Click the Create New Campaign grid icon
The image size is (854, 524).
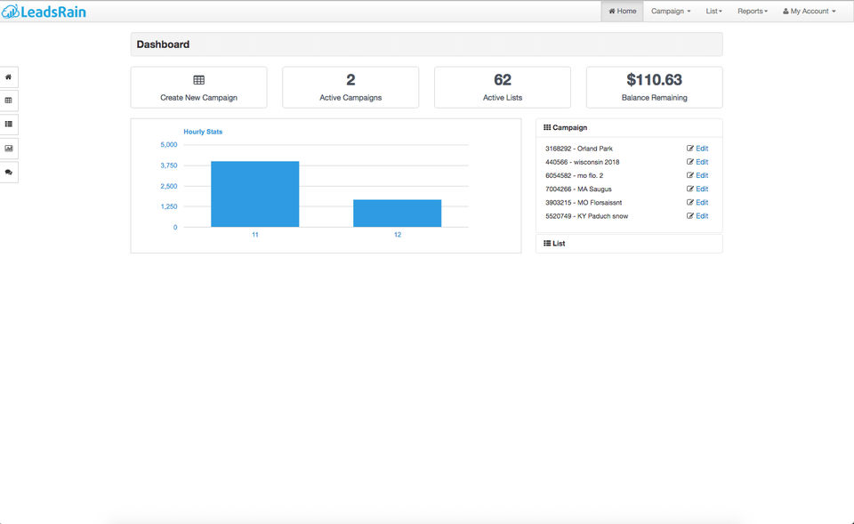198,80
